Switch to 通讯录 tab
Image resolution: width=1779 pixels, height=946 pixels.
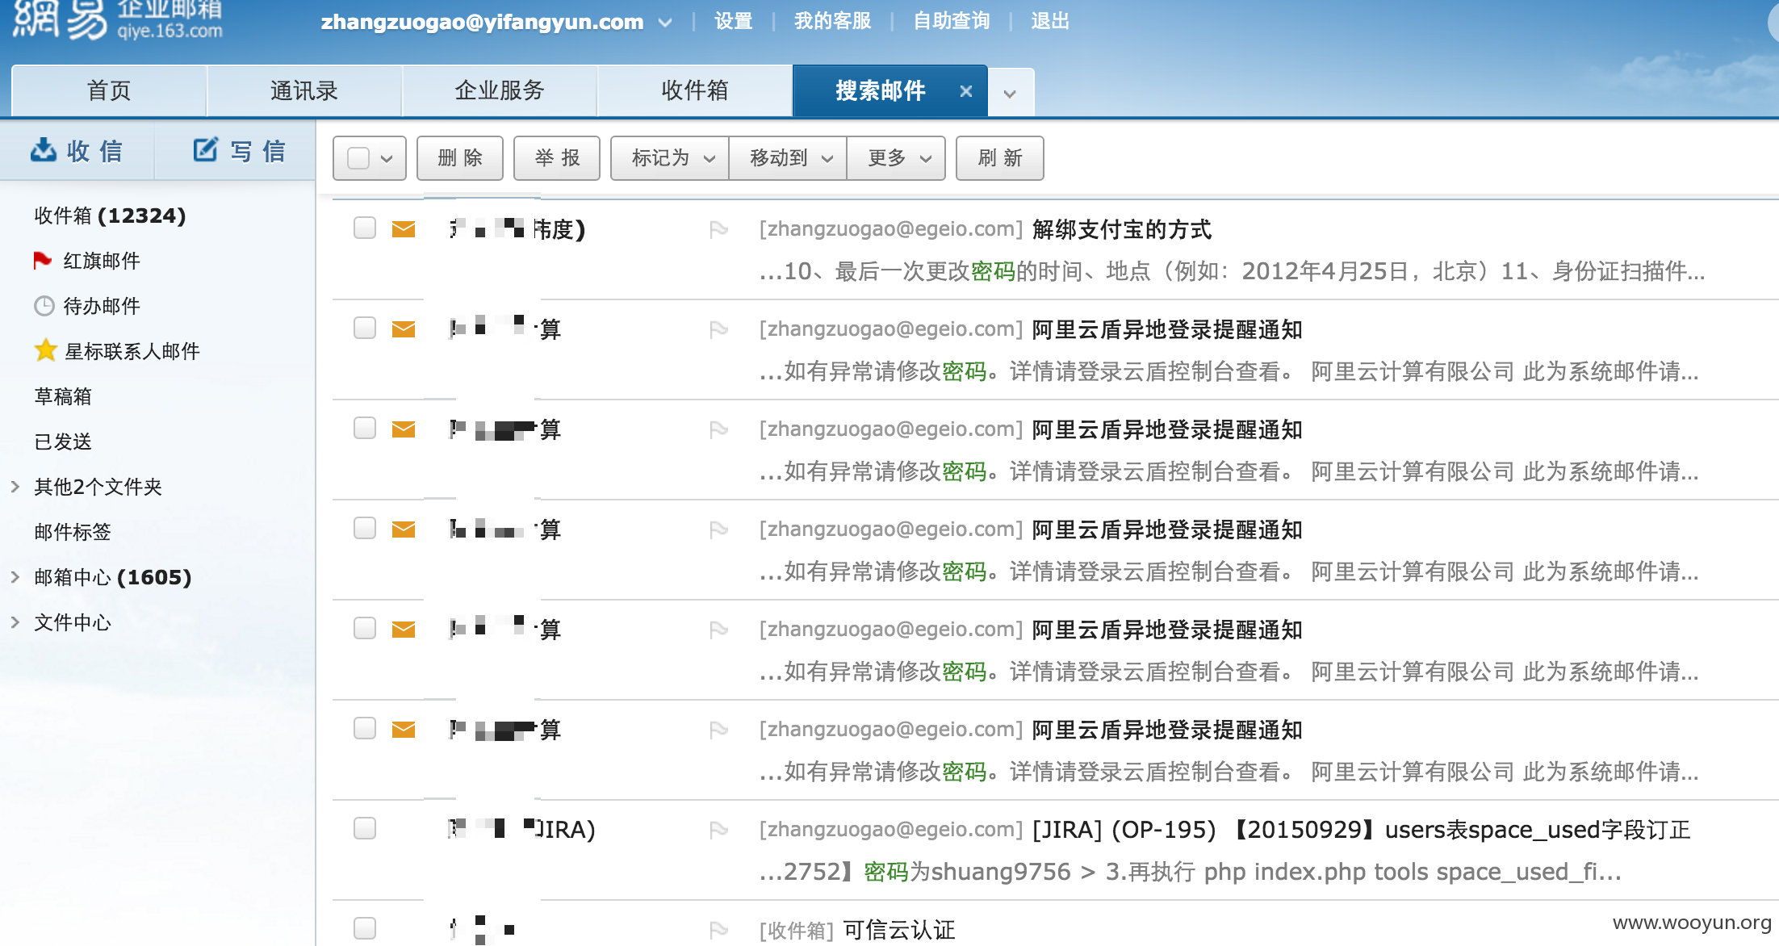(304, 90)
